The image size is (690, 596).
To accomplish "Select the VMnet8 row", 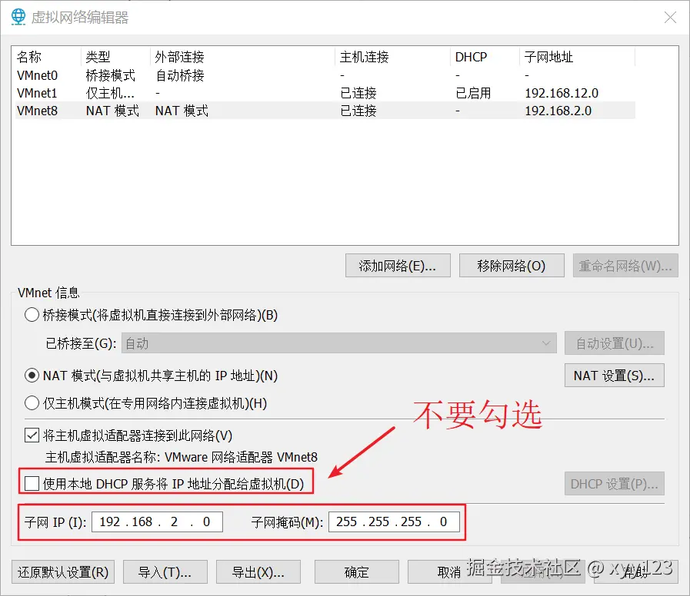I will [325, 111].
